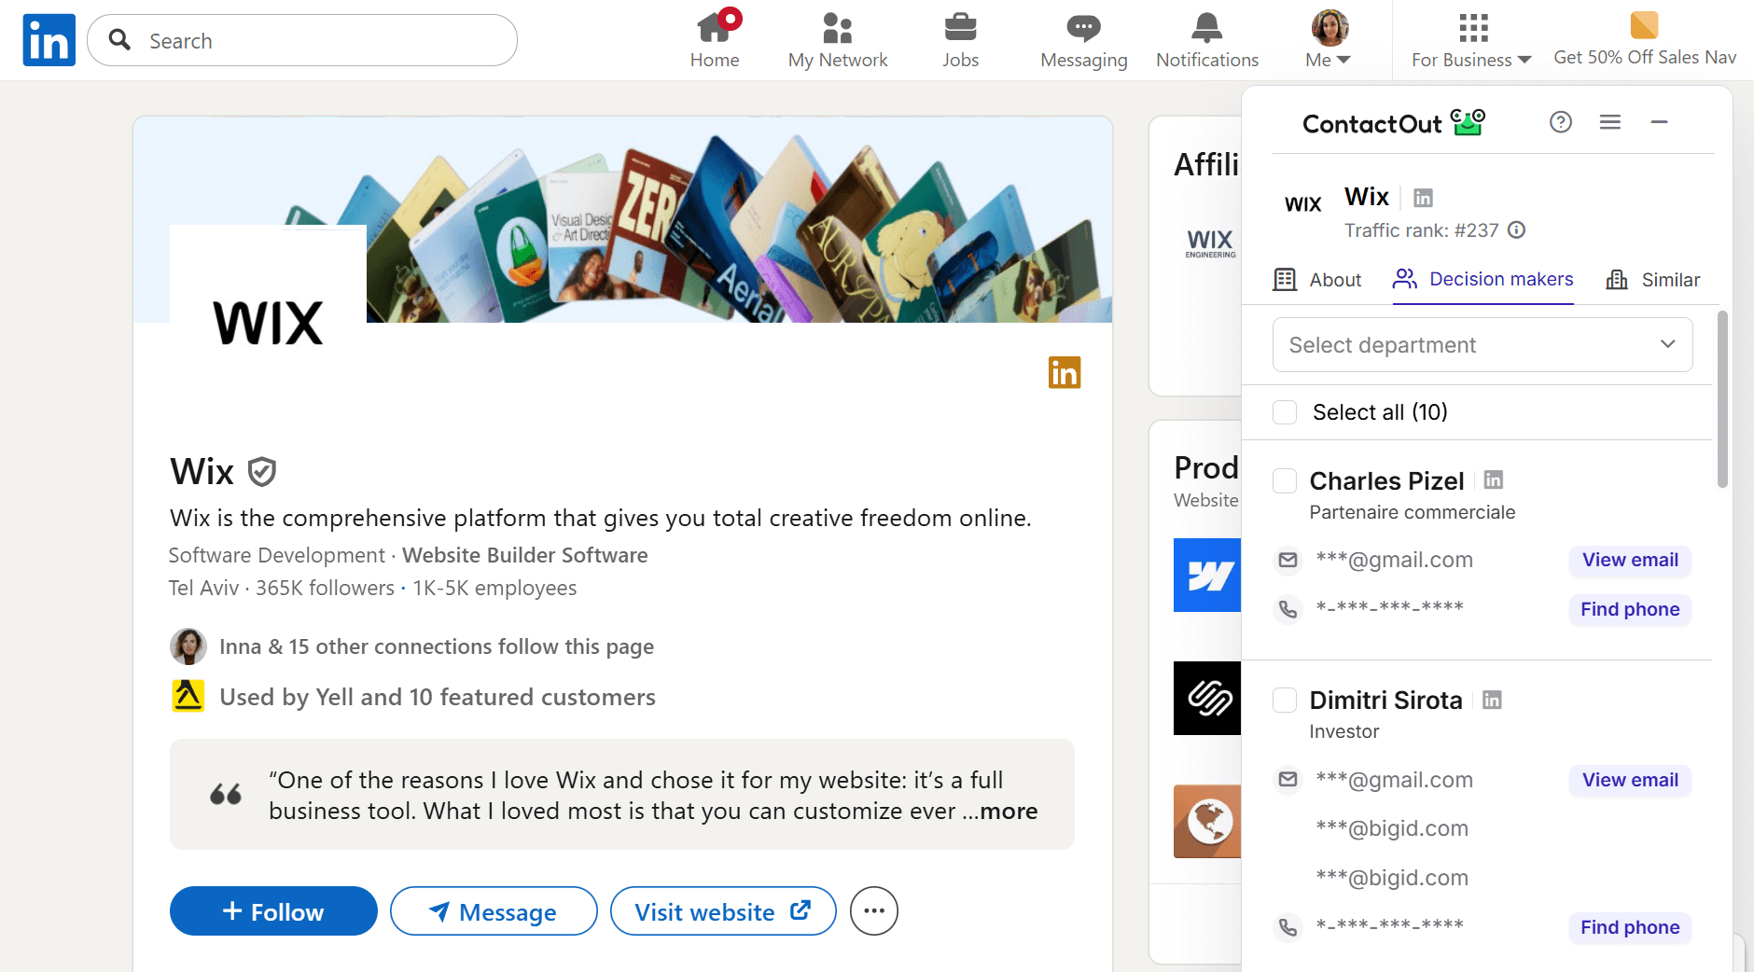Tick the checkbox next to Charles Pizel
The height and width of the screenshot is (972, 1754).
(x=1285, y=481)
